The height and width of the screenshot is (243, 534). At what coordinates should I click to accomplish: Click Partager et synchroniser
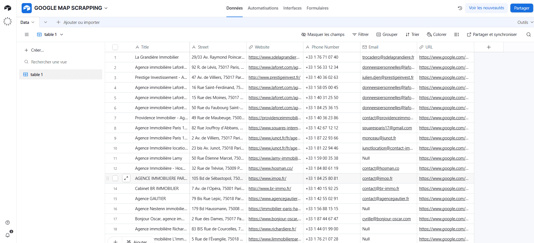492,35
